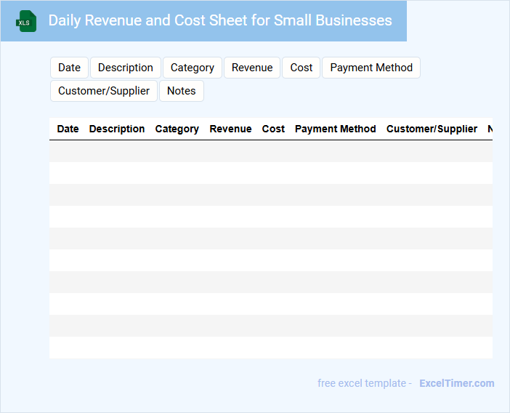Select the Customer/Supplier column header
The height and width of the screenshot is (413, 510).
tap(432, 129)
